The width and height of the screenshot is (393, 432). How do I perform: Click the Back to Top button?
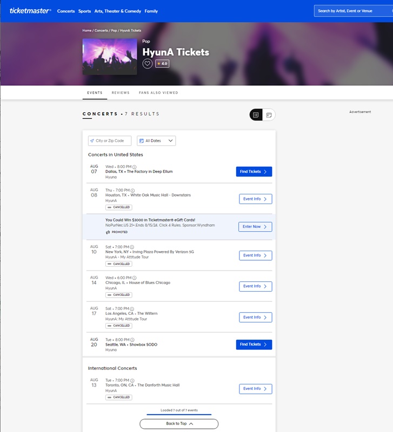coord(179,424)
